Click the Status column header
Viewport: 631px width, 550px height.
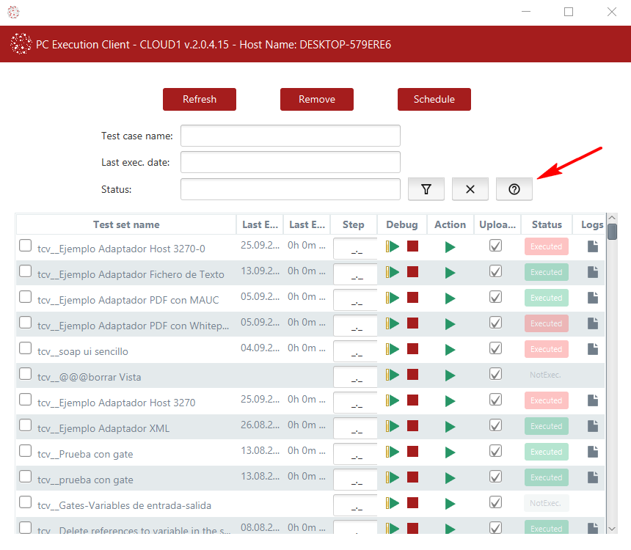click(547, 224)
